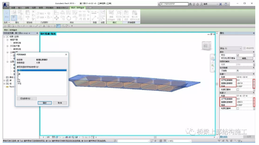Click Add Parameter button in dialog
259x145 pixels.
pyautogui.click(x=26, y=99)
